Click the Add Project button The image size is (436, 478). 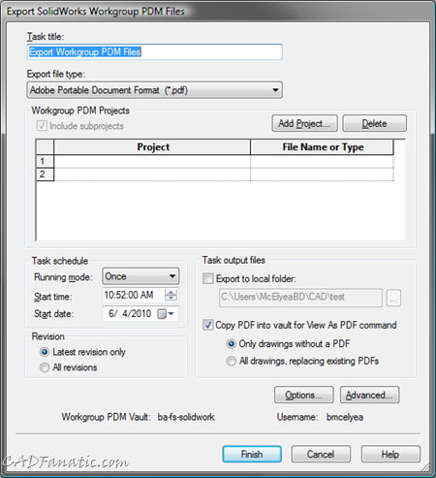304,123
